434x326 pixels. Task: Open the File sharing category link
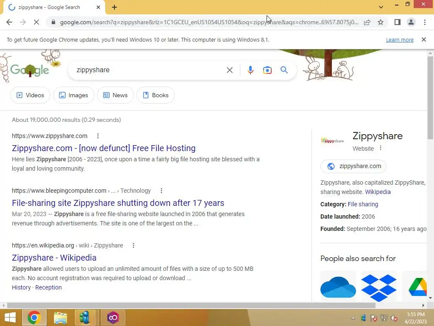tap(363, 204)
